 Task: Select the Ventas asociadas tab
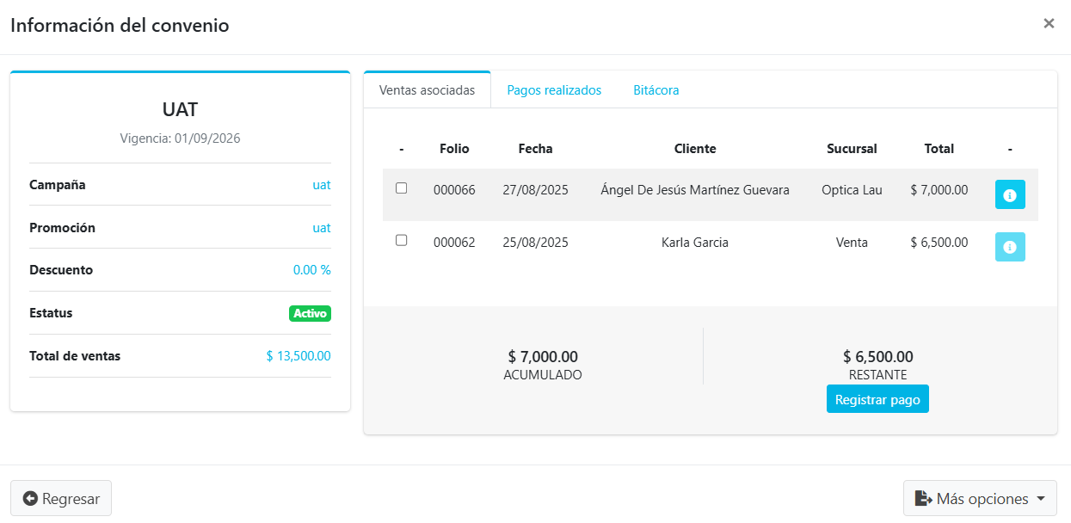[x=427, y=90]
